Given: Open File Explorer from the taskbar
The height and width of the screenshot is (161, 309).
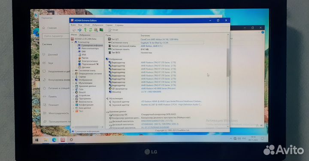Looking at the screenshot, I should click(45, 140).
